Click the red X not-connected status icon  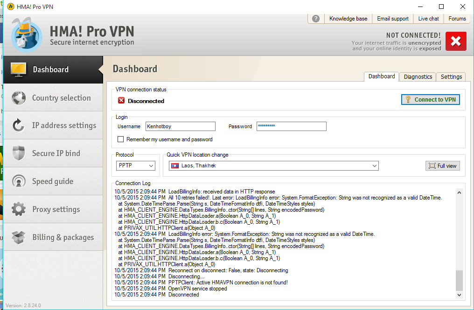click(x=456, y=41)
